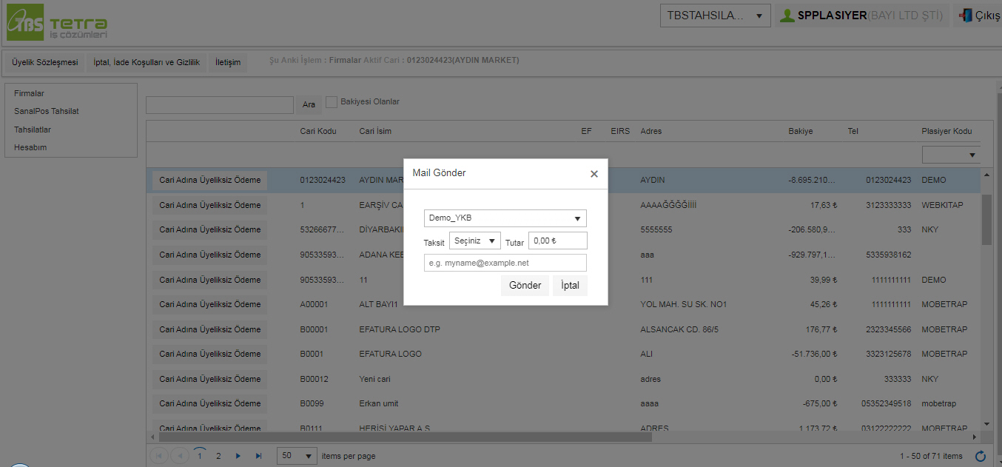1002x467 pixels.
Task: Open the Plasiyer Kodu filter dropdown
Action: 951,155
